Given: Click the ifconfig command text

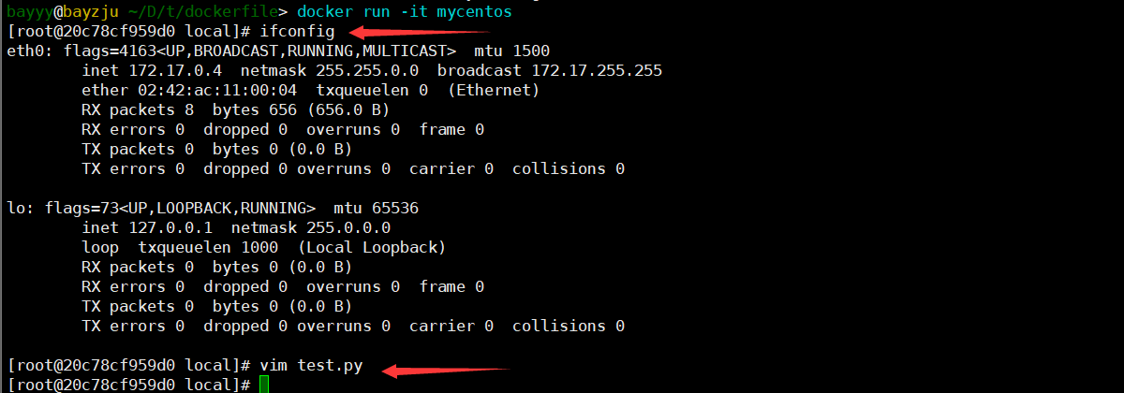Looking at the screenshot, I should 296,32.
